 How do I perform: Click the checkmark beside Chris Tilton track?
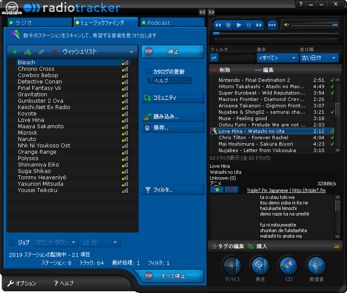[332, 138]
